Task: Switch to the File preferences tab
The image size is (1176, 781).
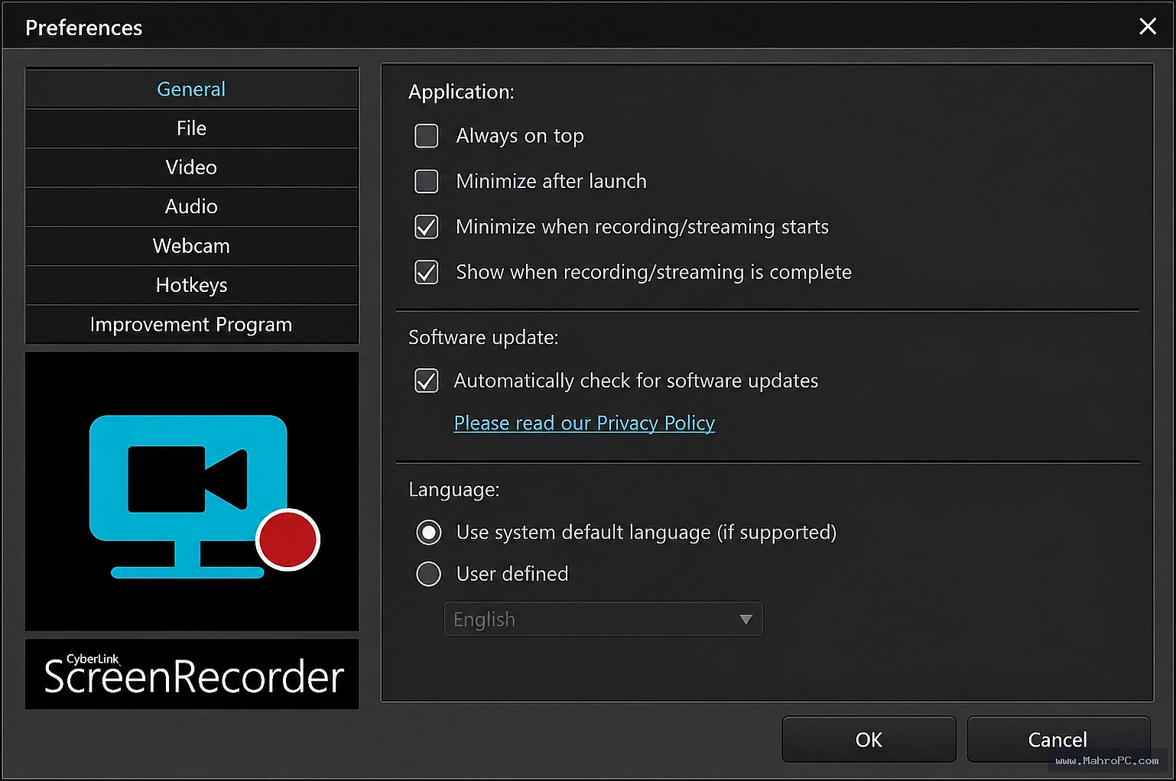Action: (191, 128)
